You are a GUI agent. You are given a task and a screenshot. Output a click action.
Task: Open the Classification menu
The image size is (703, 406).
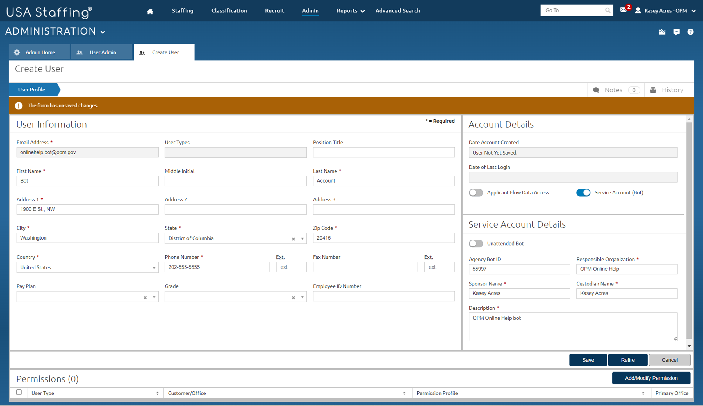click(x=229, y=11)
